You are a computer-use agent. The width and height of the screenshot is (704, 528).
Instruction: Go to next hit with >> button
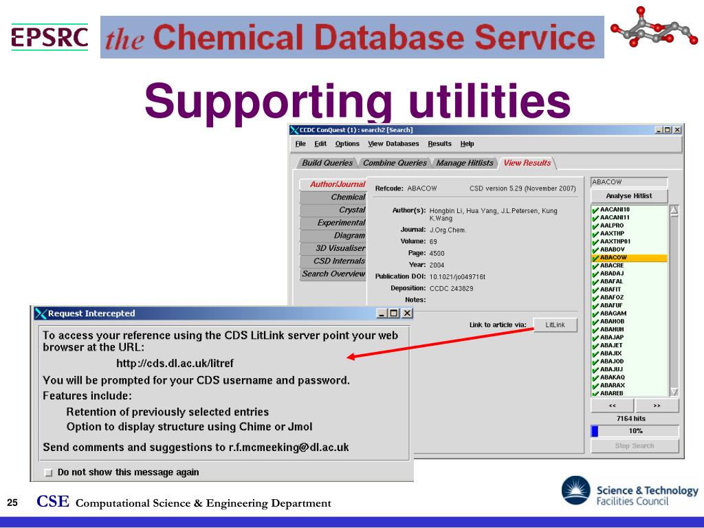(x=657, y=406)
